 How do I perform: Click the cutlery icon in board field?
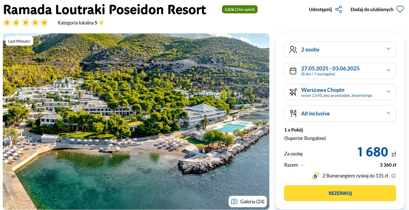293,113
